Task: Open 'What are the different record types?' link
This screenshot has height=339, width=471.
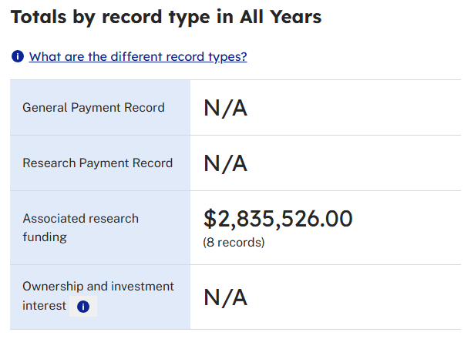Action: (138, 57)
